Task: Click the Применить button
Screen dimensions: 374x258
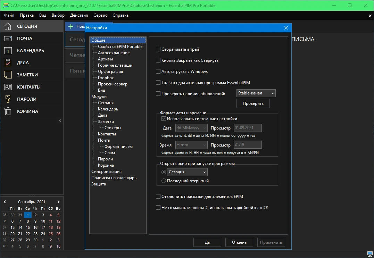Action: (271, 242)
